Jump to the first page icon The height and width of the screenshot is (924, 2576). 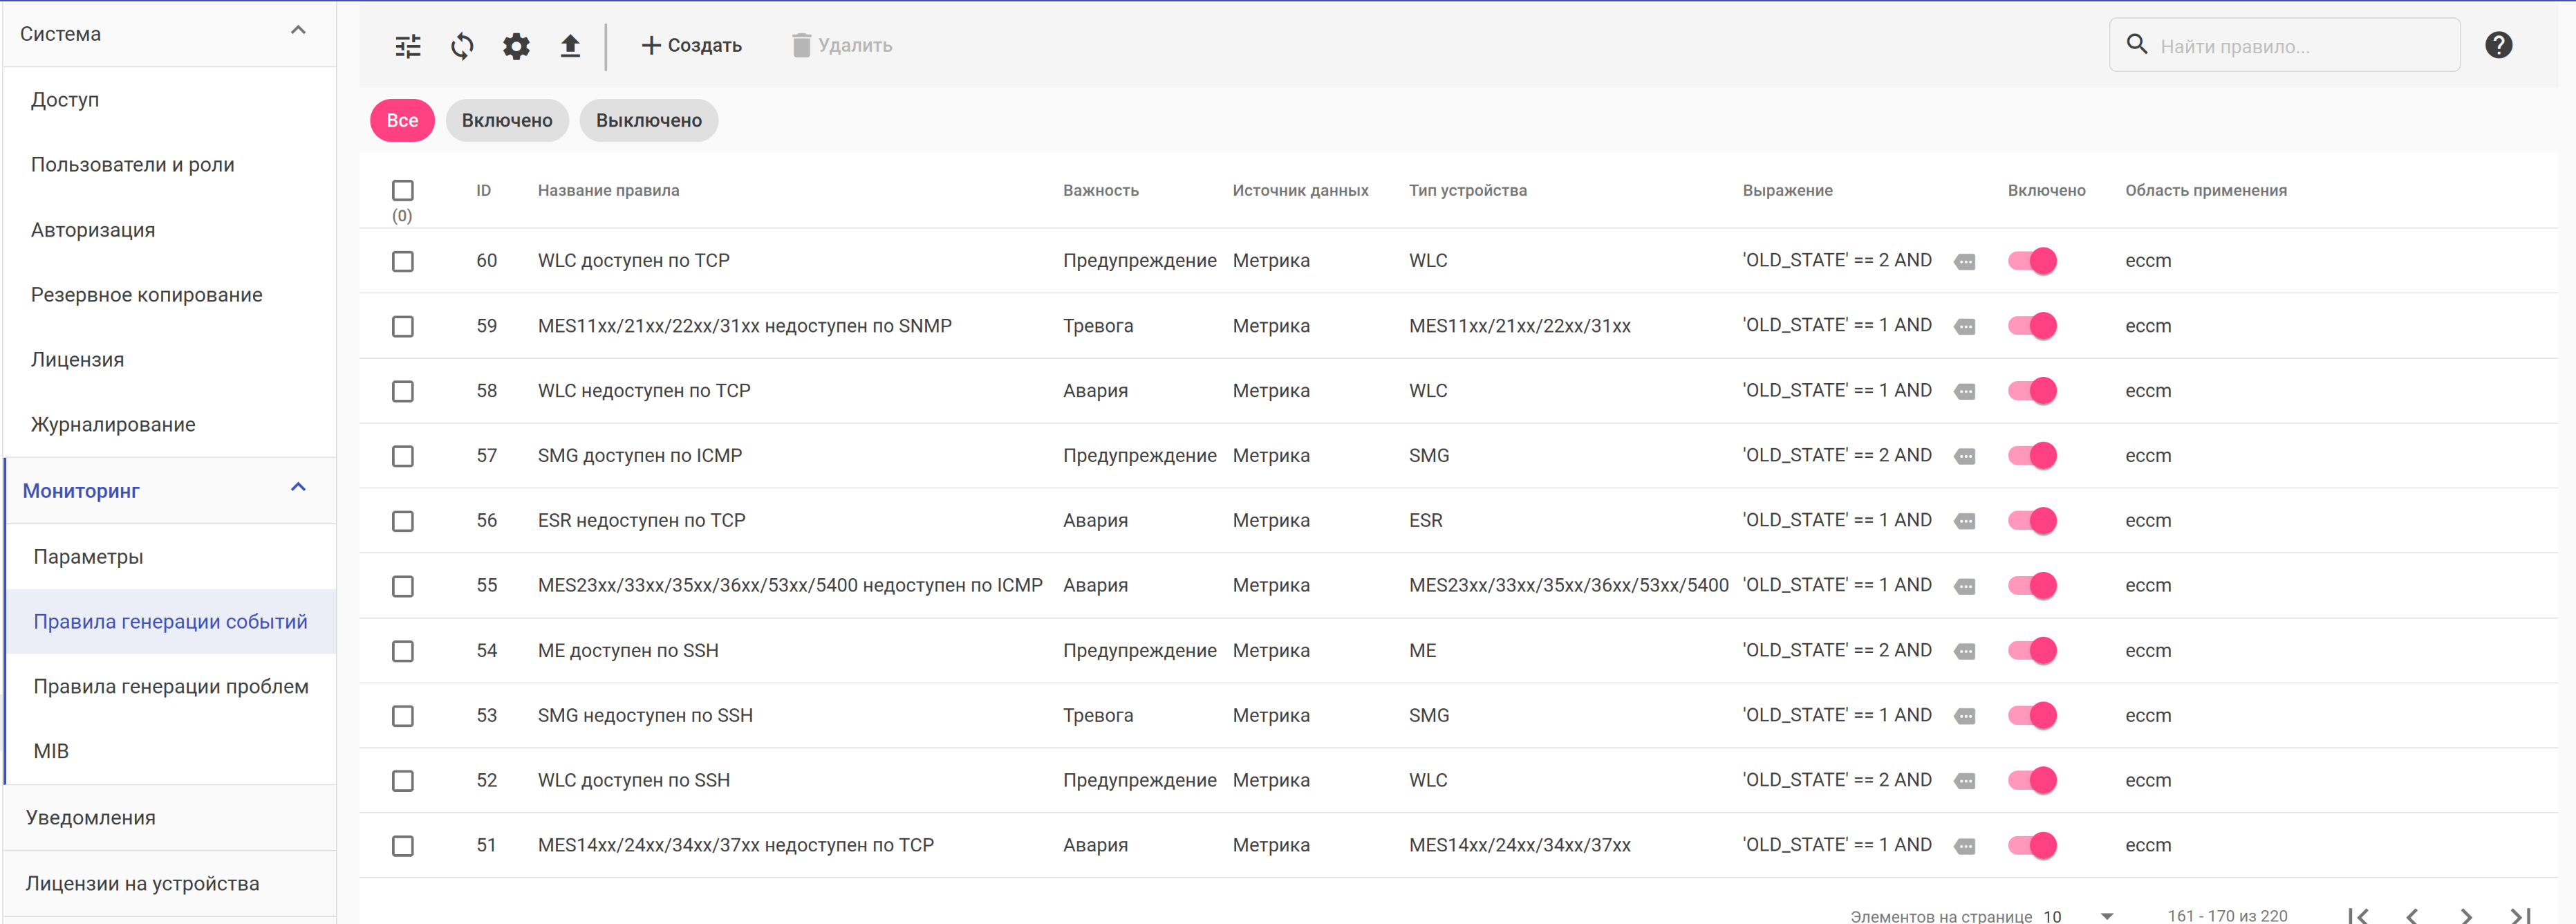[2358, 914]
